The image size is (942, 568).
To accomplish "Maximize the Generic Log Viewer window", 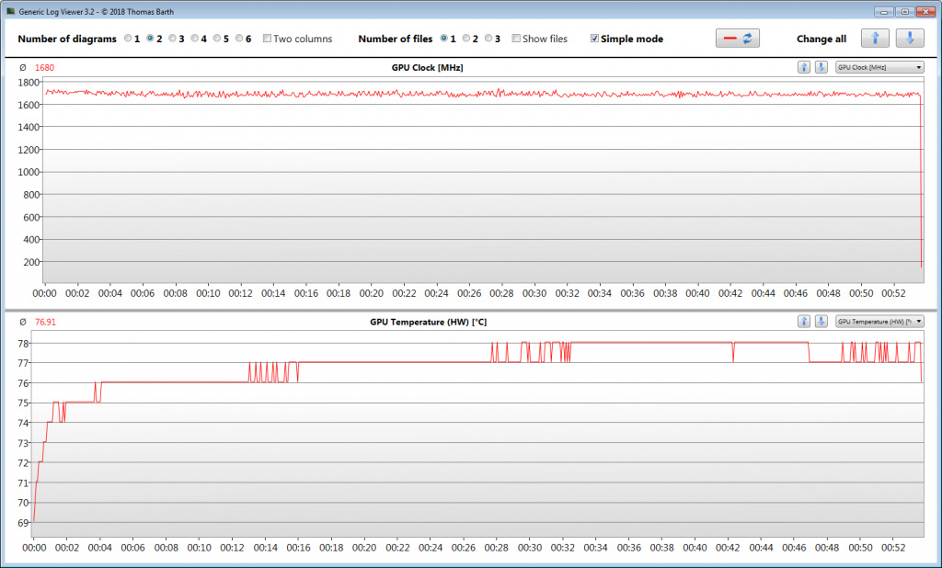I will pyautogui.click(x=904, y=12).
